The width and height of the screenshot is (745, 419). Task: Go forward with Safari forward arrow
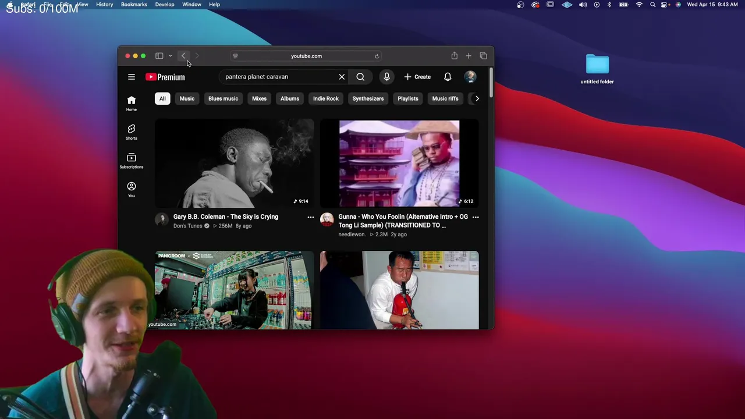[x=197, y=56]
